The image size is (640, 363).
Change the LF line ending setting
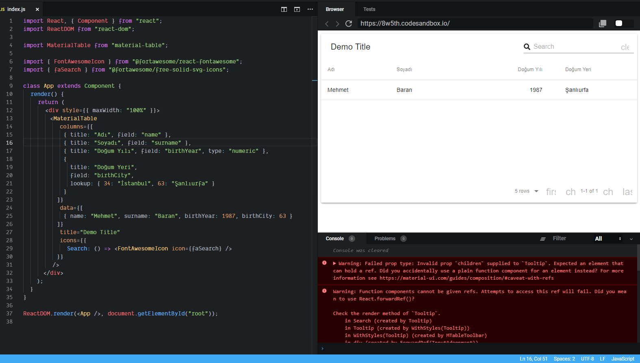pos(603,359)
